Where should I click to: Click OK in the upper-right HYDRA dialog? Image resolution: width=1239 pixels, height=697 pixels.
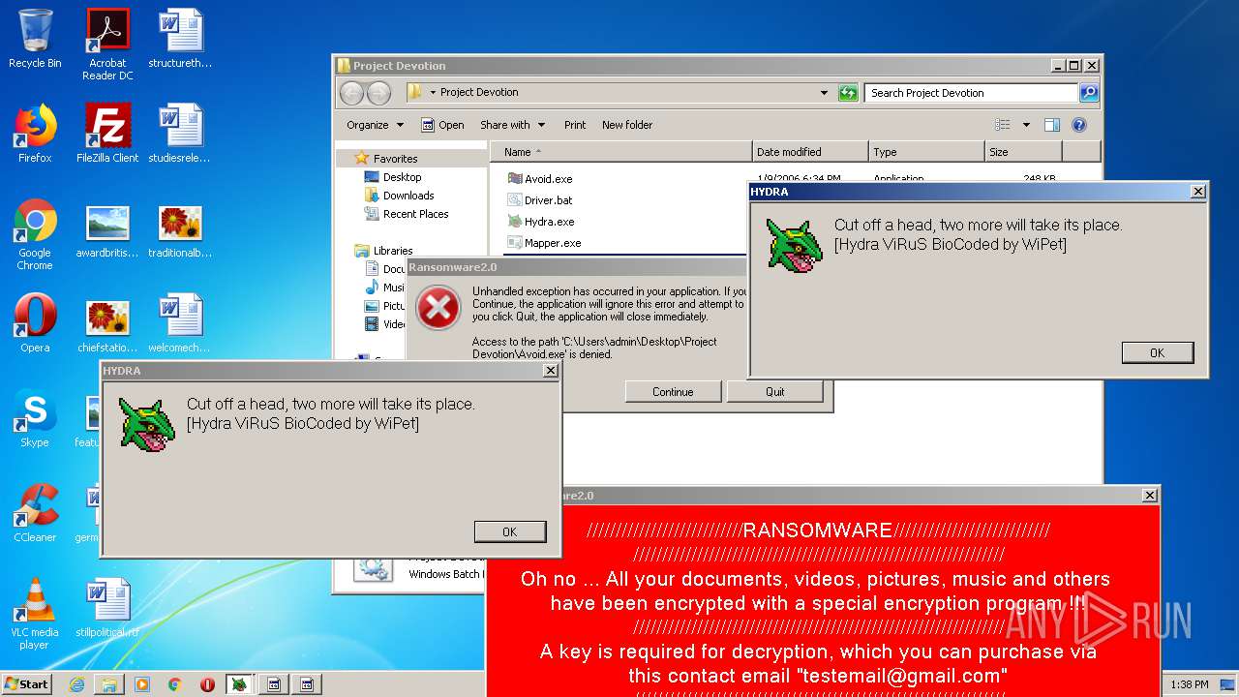pos(1158,352)
